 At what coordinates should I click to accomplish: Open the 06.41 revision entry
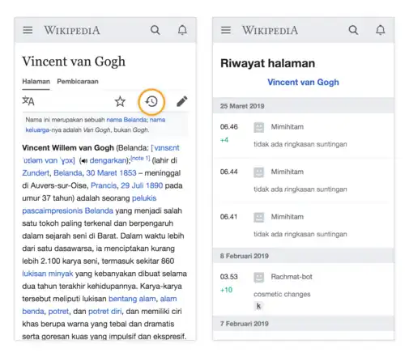point(303,225)
